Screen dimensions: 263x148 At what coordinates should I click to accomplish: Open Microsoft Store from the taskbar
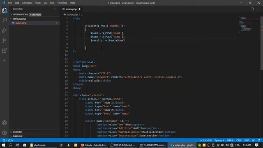pyautogui.click(x=25, y=145)
